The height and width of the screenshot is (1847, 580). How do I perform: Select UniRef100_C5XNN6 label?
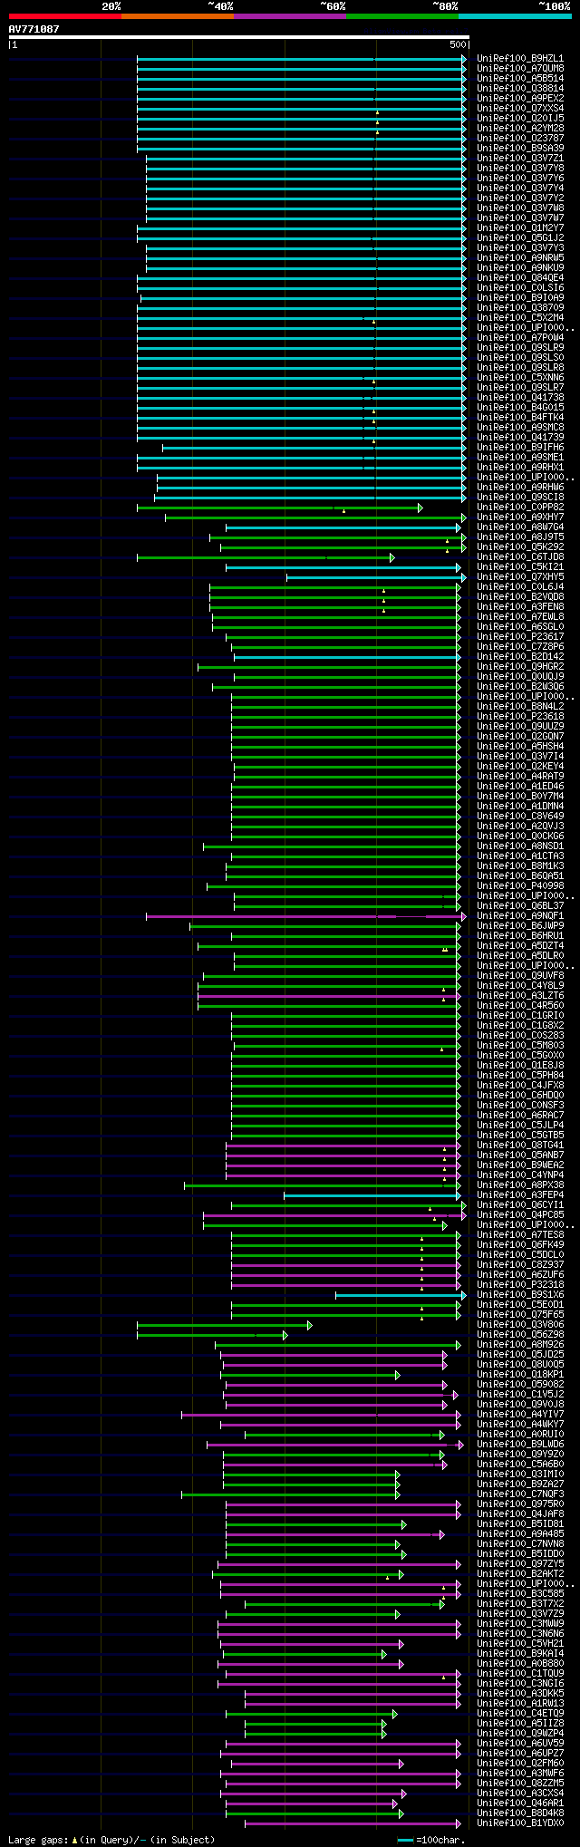pyautogui.click(x=520, y=378)
